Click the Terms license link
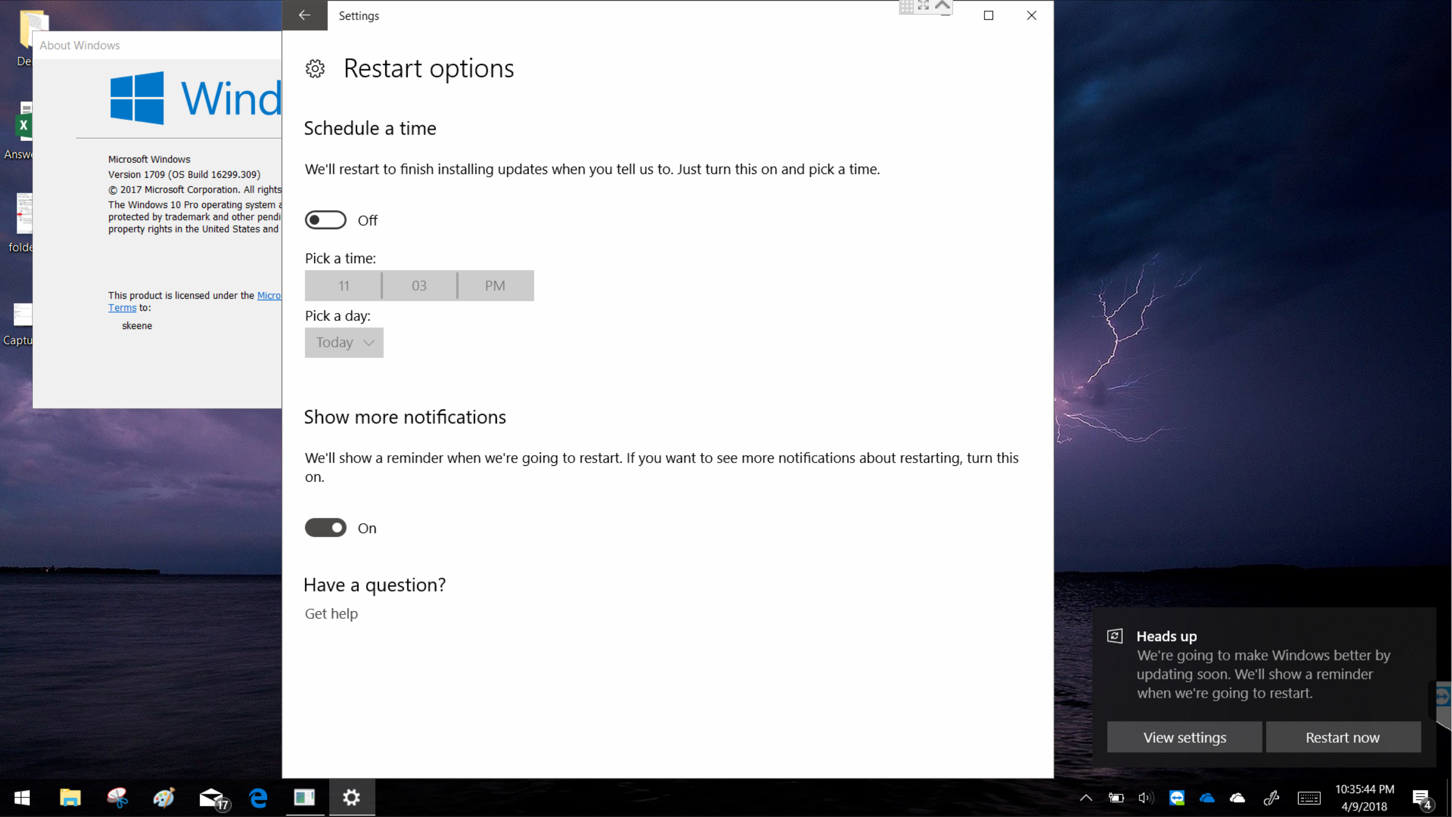 122,308
